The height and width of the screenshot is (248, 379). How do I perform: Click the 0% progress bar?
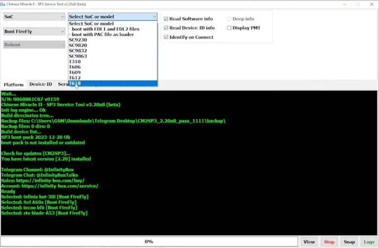[149, 242]
